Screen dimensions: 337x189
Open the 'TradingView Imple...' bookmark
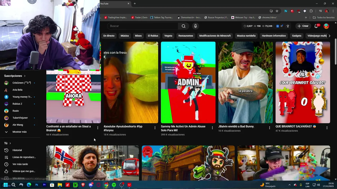point(116,18)
